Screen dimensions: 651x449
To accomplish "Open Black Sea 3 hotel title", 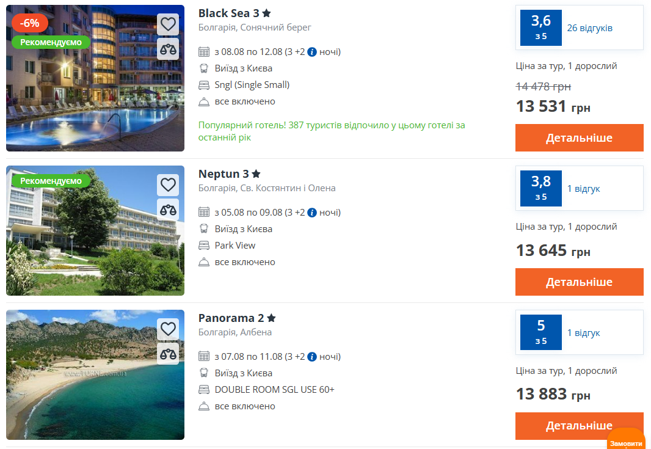I will 228,13.
